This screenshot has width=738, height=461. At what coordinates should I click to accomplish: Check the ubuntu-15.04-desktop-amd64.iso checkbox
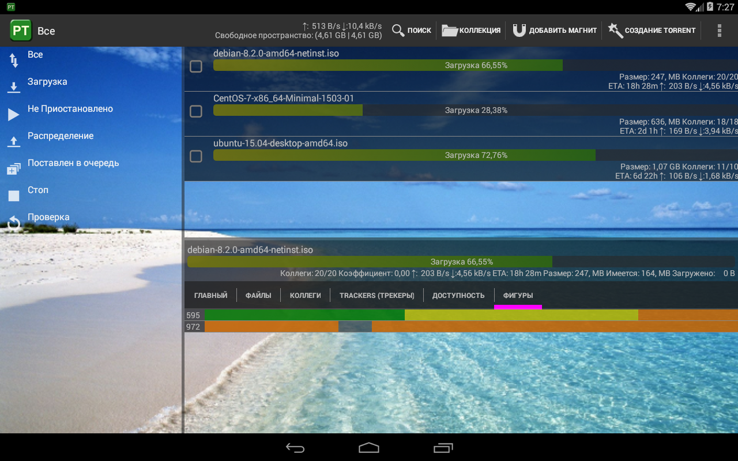click(196, 156)
